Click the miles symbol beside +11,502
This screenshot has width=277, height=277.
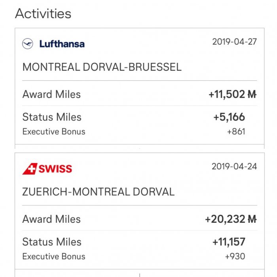(252, 95)
